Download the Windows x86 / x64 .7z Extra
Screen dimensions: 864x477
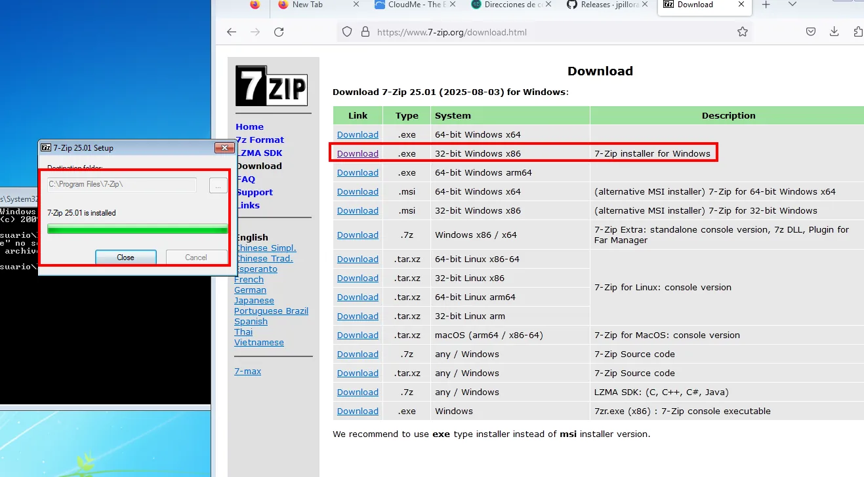pos(358,235)
